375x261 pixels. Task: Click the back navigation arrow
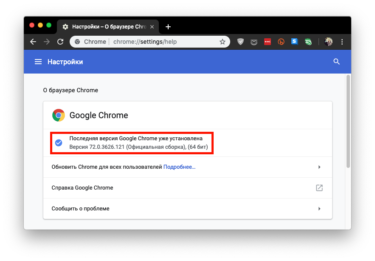tap(33, 42)
